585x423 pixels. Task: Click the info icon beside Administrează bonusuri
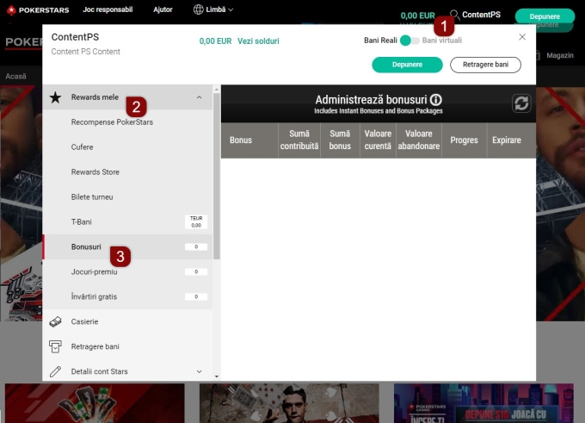[x=436, y=100]
